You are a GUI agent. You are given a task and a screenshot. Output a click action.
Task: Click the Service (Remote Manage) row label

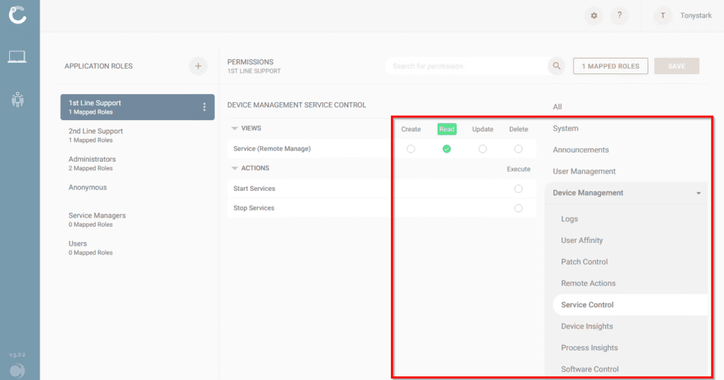click(x=272, y=148)
